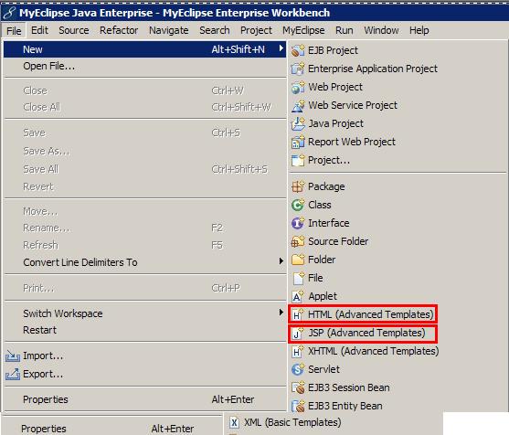Select Convert Line Delimiters To entry
Image resolution: width=509 pixels, height=435 pixels.
(x=144, y=262)
